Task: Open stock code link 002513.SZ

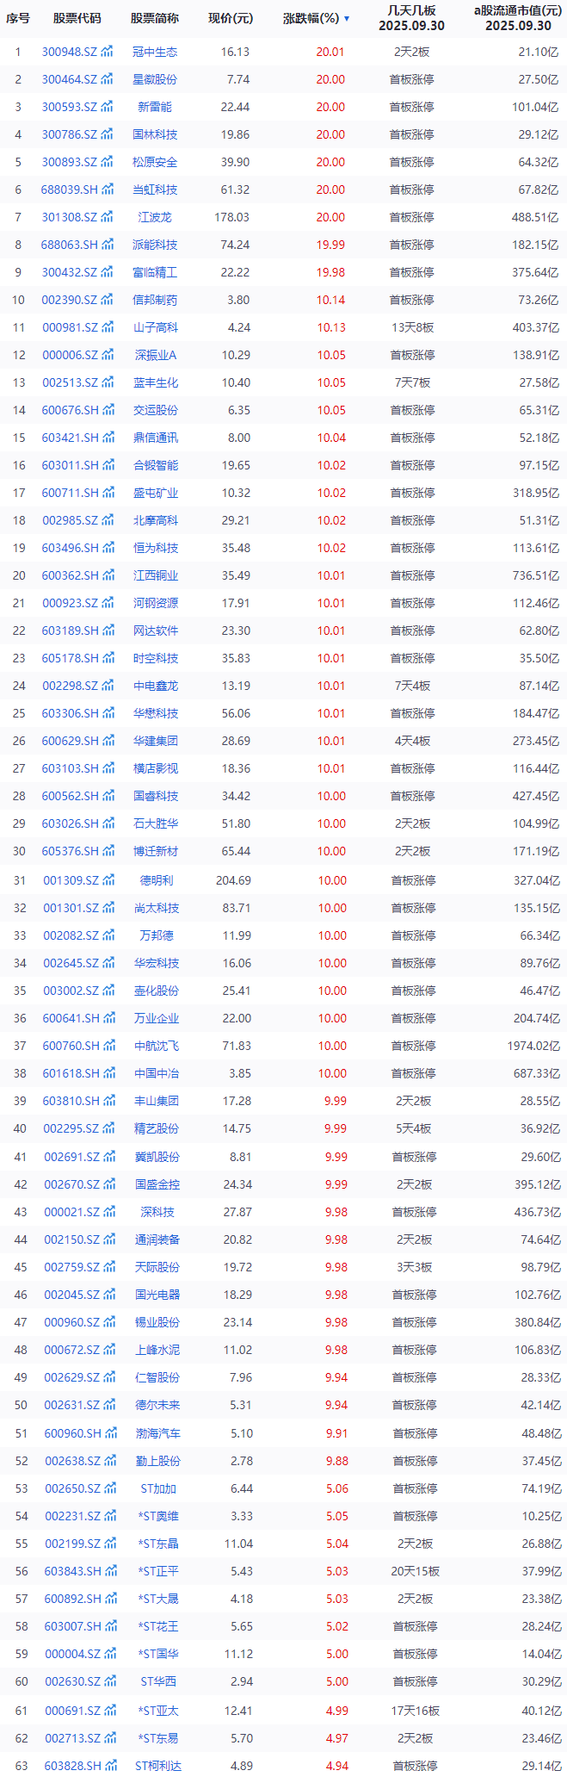Action: click(71, 382)
